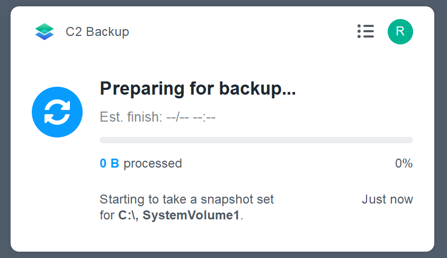Open the list menu icon
Viewport: 447px width, 258px height.
click(x=366, y=31)
